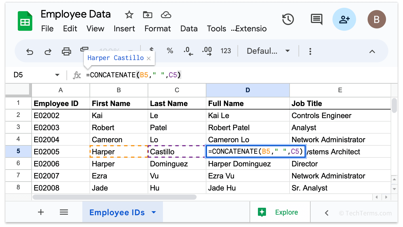
Task: Click the Explore button
Action: tap(278, 212)
